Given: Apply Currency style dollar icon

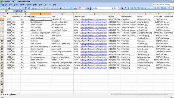Looking at the screenshot, I should pos(145,8).
